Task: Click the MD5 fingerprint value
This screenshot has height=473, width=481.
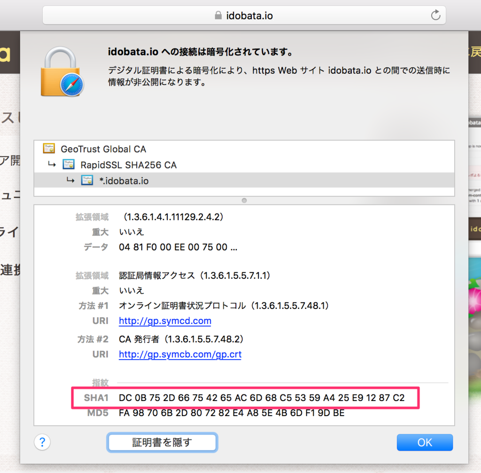Action: (x=232, y=413)
